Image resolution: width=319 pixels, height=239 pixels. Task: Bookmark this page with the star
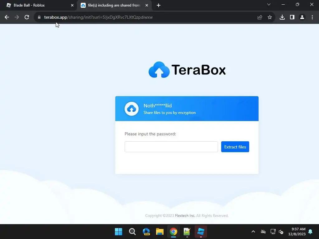click(270, 17)
